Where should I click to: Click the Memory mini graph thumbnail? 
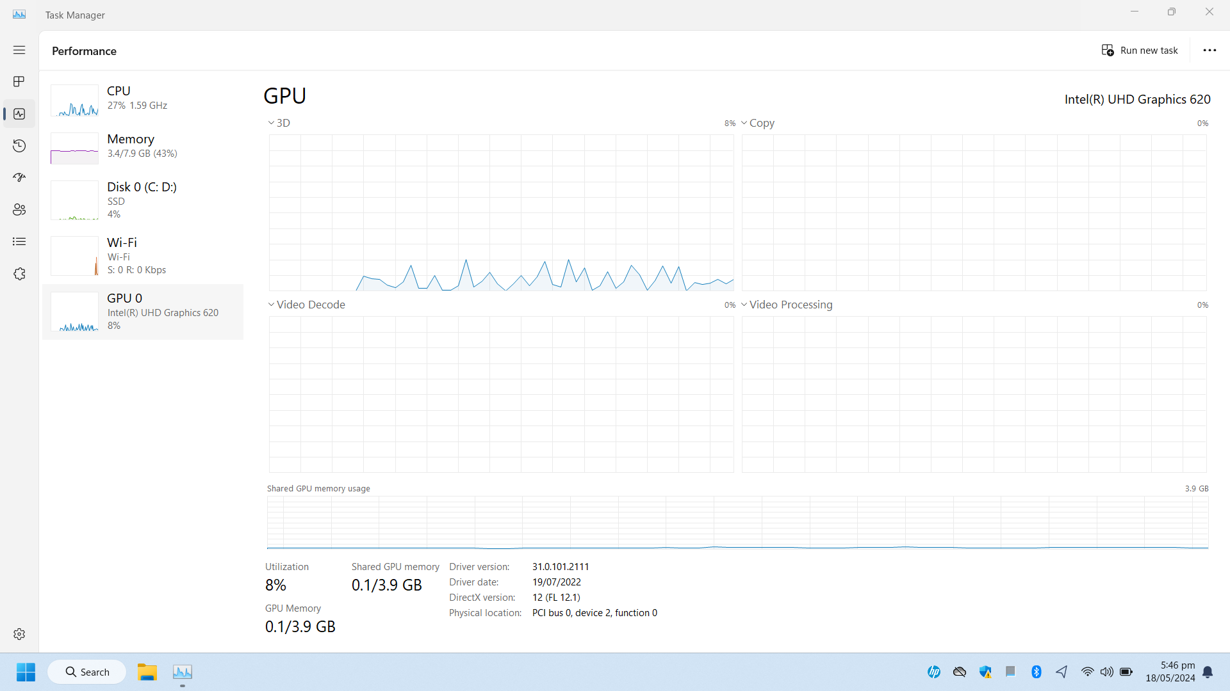click(x=74, y=148)
